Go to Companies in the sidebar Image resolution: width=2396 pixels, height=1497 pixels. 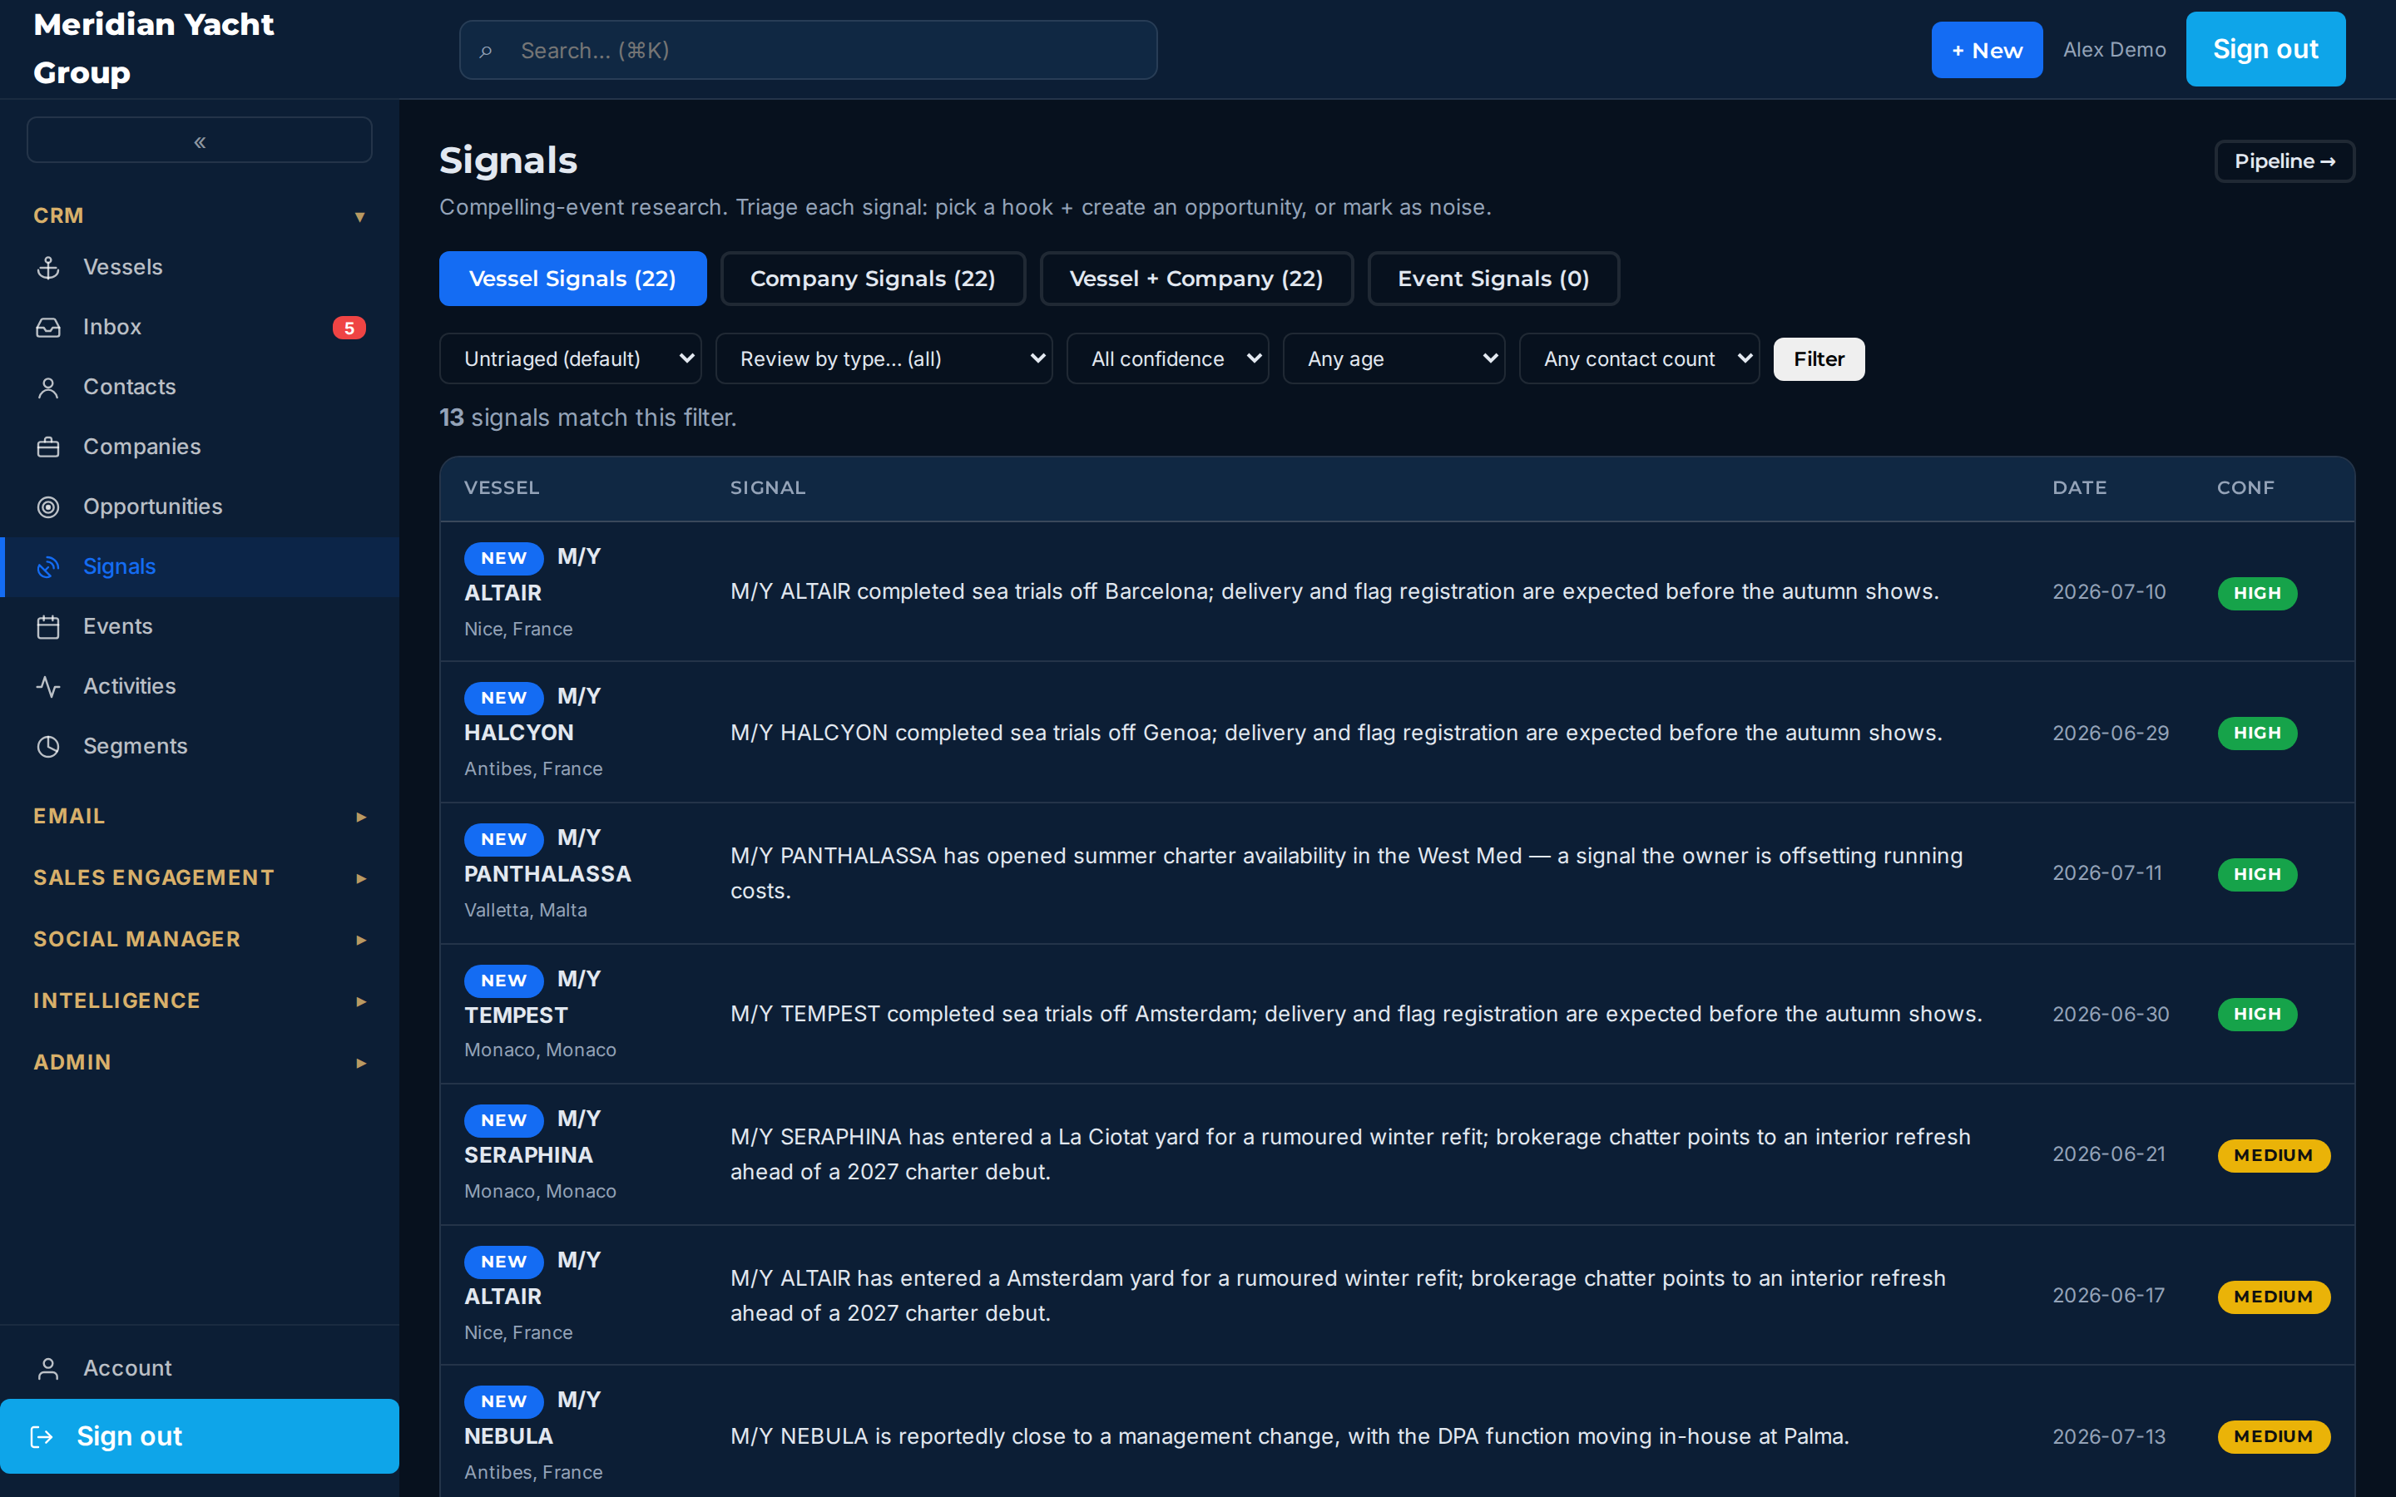point(199,447)
